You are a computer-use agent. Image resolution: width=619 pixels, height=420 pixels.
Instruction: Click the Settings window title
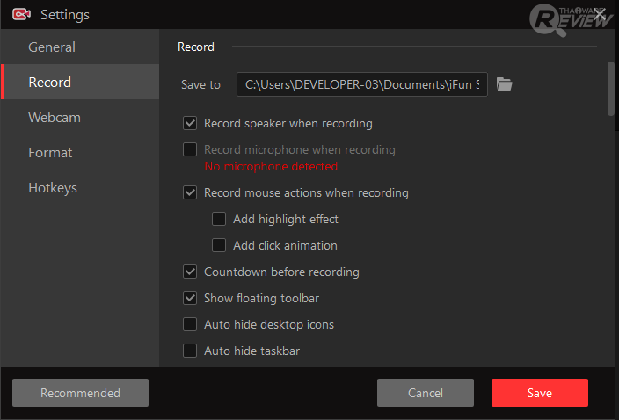click(65, 15)
